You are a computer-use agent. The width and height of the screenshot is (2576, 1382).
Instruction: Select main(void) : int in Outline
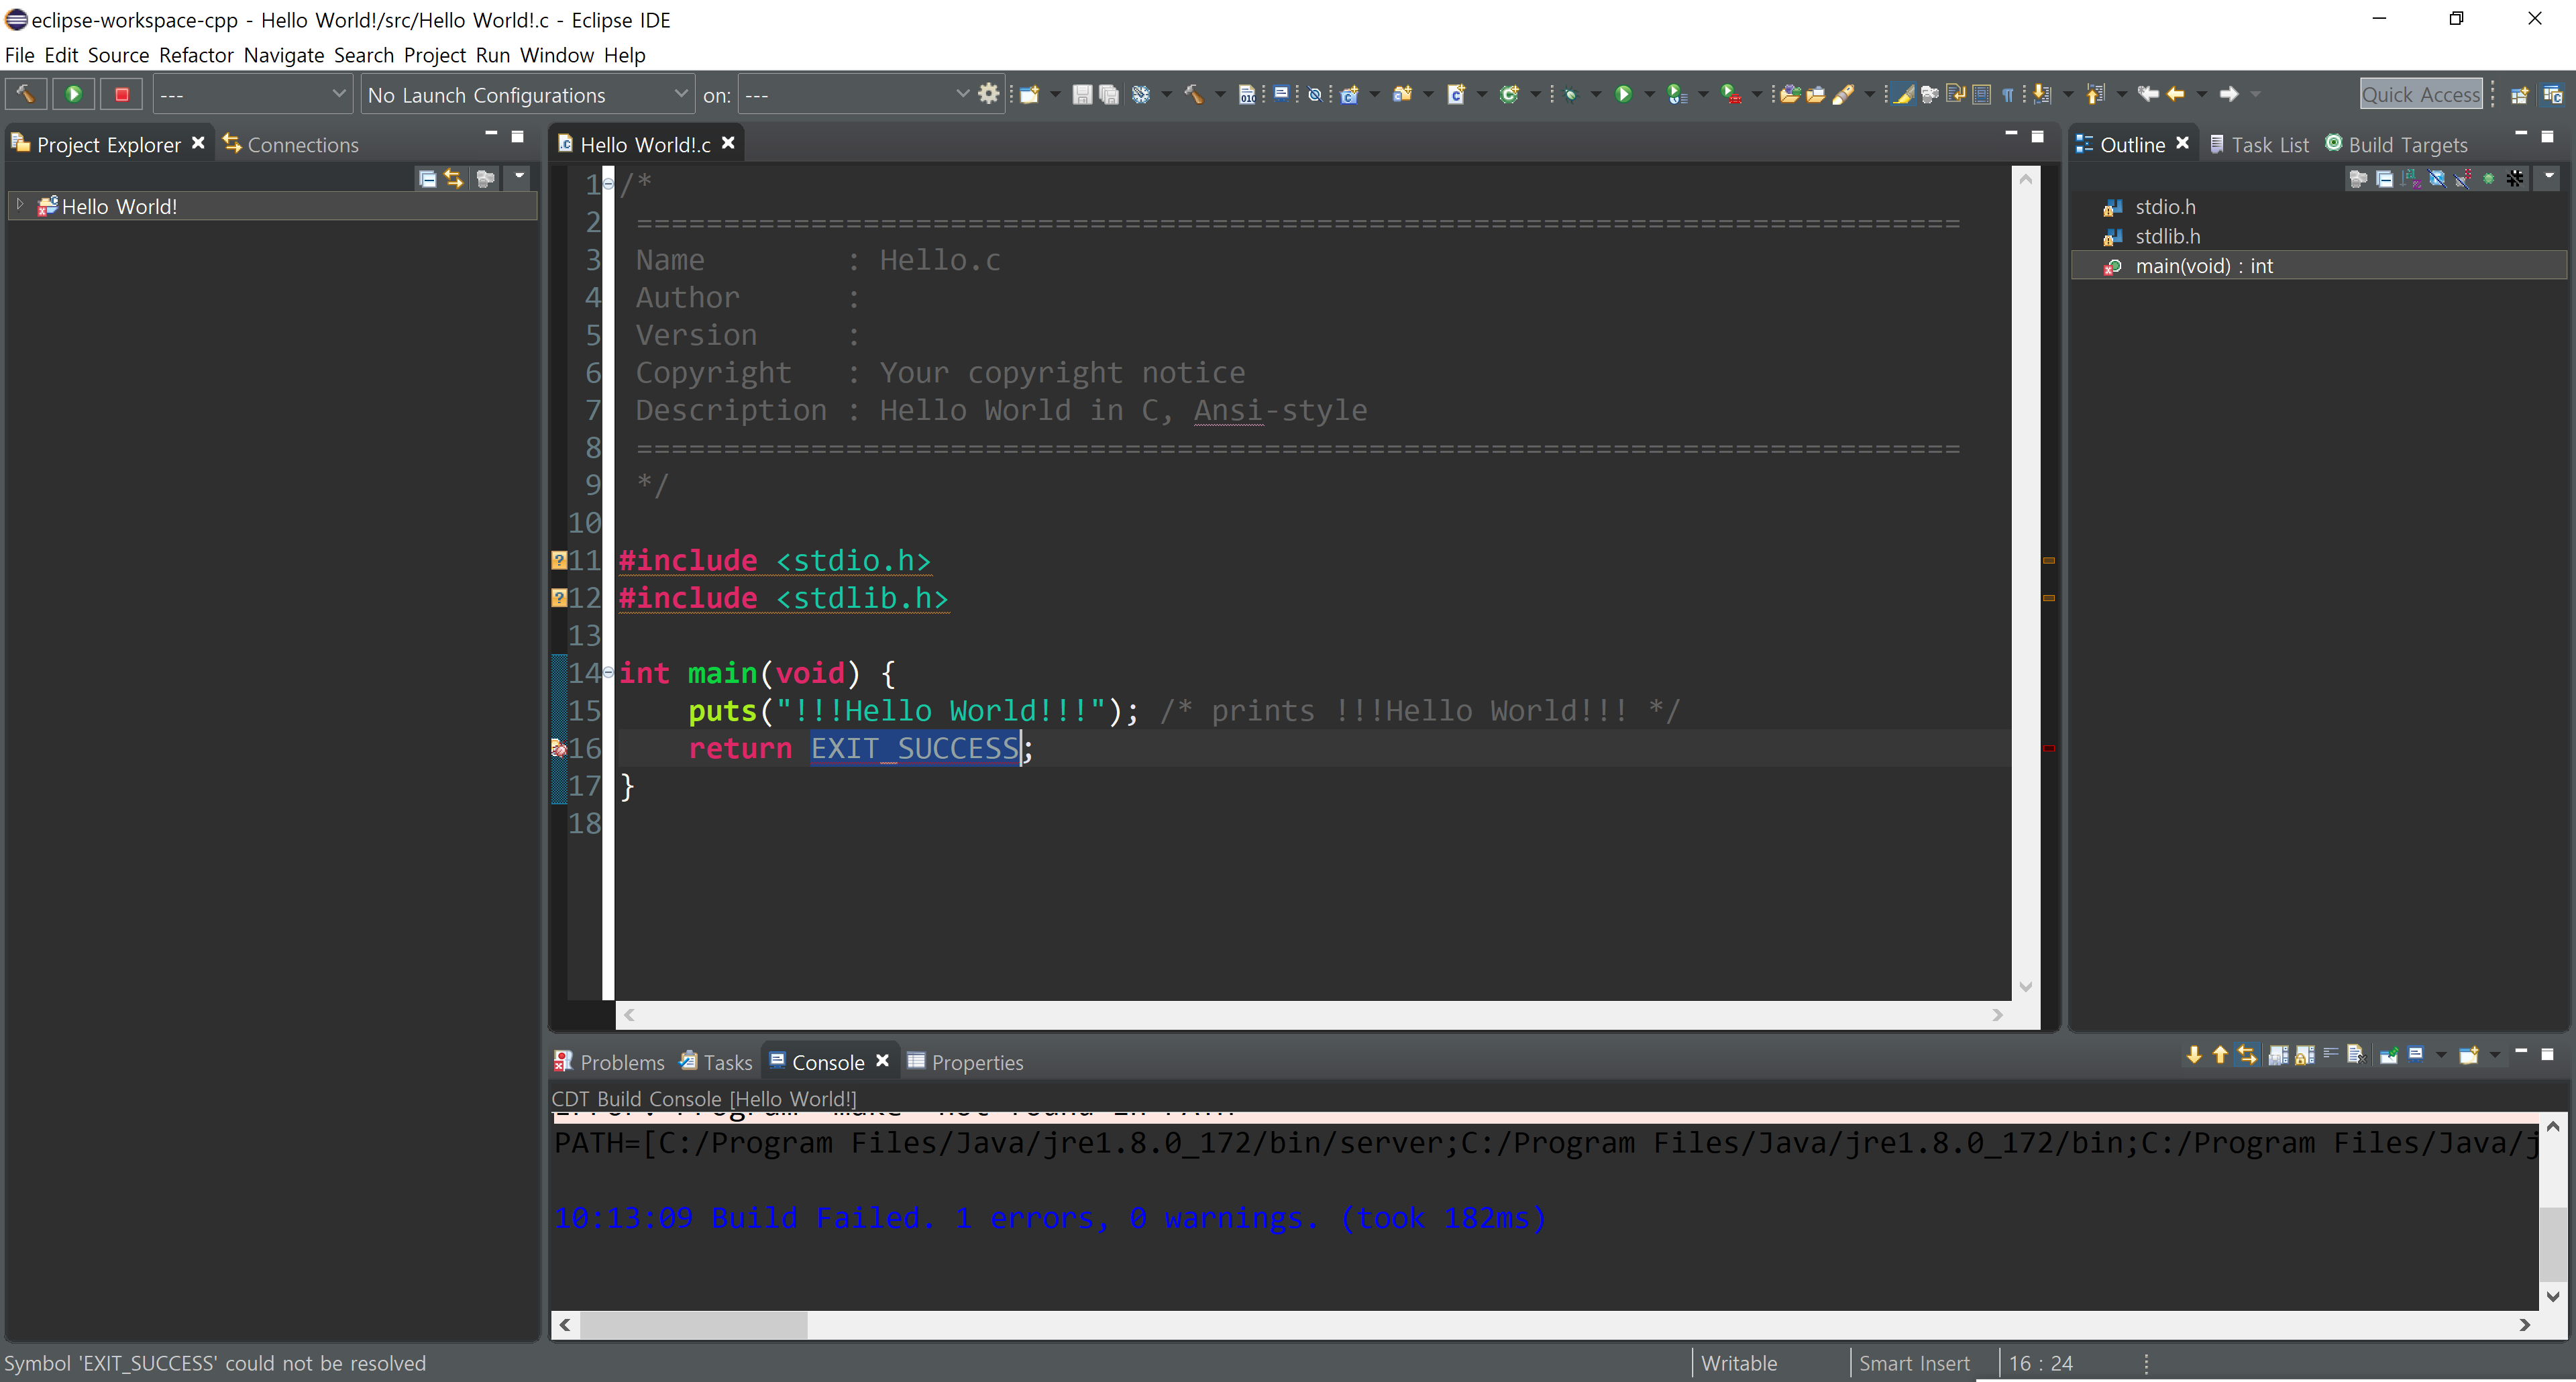pyautogui.click(x=2203, y=266)
